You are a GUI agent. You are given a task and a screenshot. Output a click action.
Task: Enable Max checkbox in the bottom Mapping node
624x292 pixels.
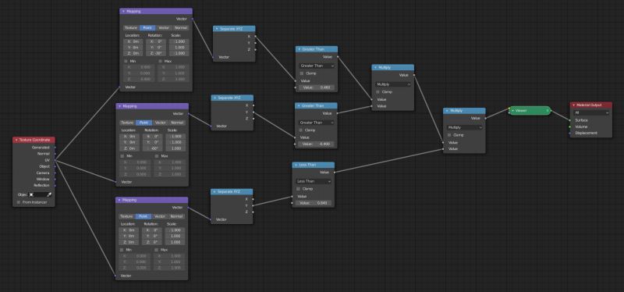156,250
